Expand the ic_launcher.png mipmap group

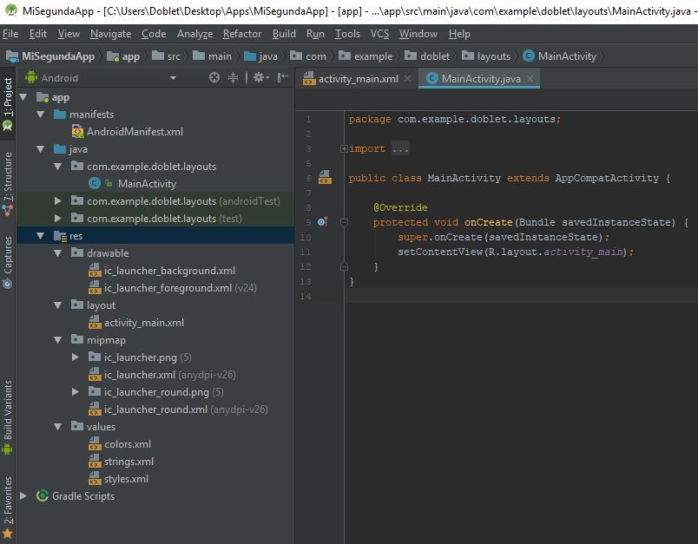click(x=75, y=357)
